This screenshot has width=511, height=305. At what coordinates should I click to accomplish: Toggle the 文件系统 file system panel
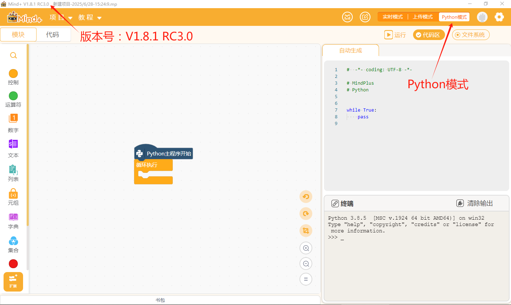471,35
